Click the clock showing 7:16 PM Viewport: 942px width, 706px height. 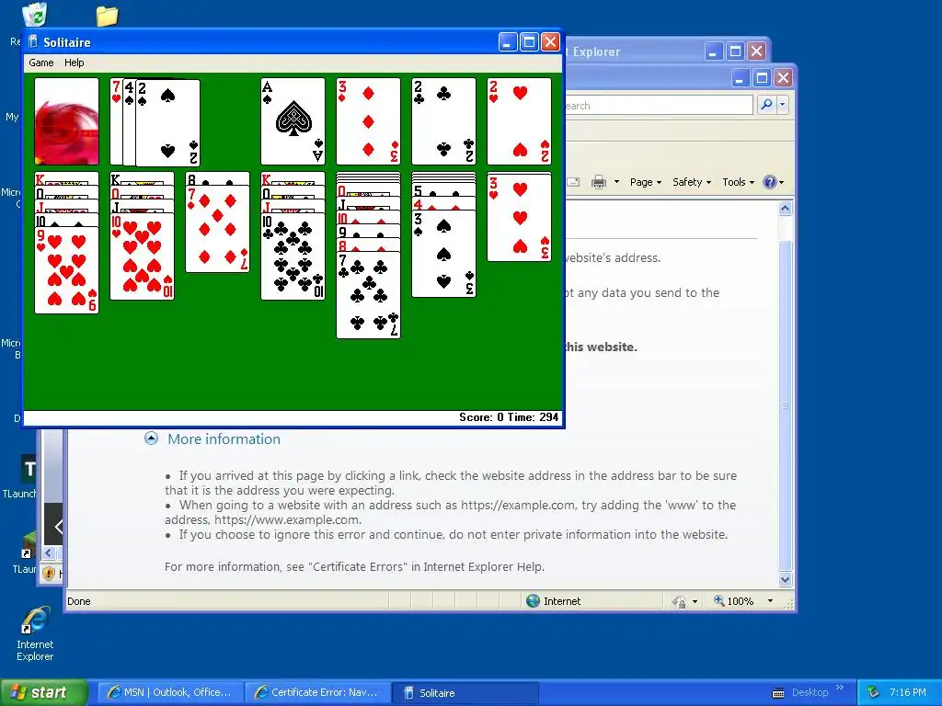click(908, 692)
